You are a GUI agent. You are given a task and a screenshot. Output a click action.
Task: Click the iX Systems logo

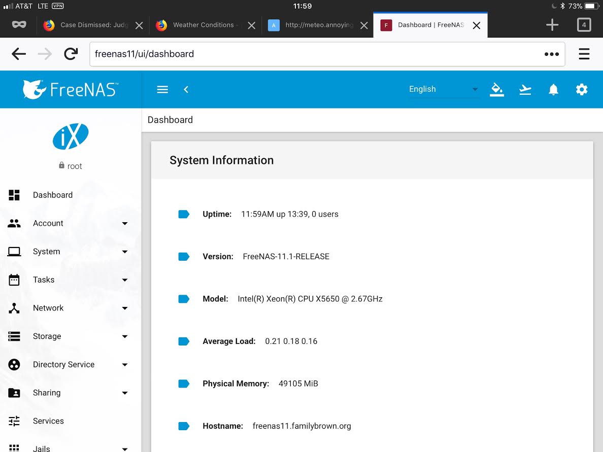71,136
